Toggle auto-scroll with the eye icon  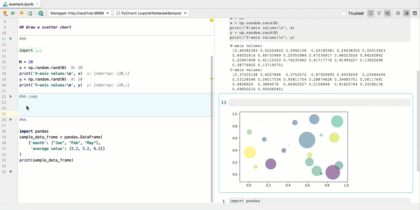tap(387, 13)
